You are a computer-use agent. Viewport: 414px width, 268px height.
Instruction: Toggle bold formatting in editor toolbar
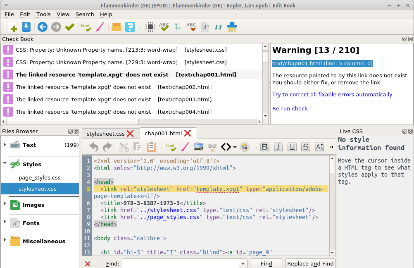pos(265,147)
